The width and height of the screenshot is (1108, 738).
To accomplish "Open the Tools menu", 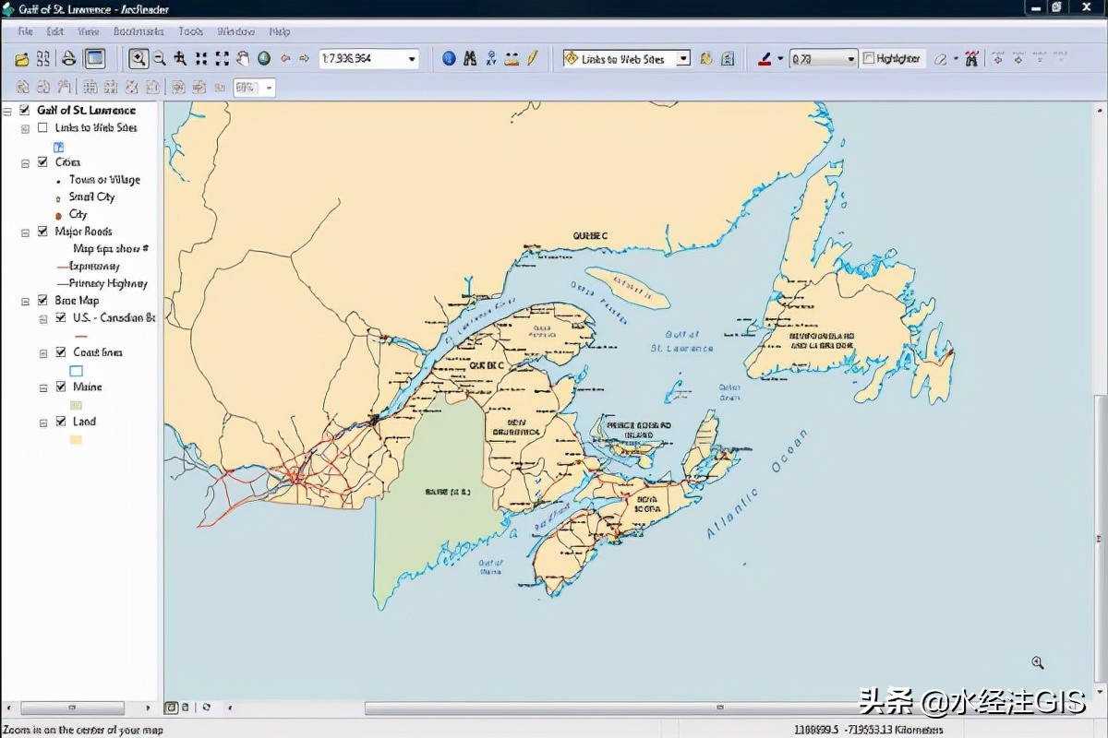I will (x=190, y=30).
